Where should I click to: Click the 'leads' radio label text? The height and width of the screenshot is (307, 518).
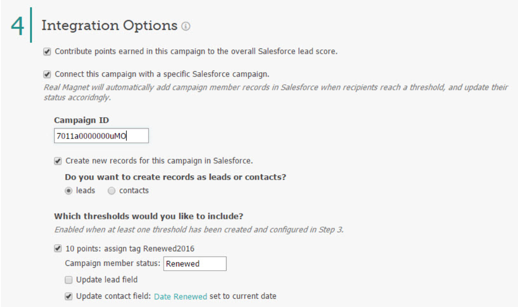click(x=86, y=191)
